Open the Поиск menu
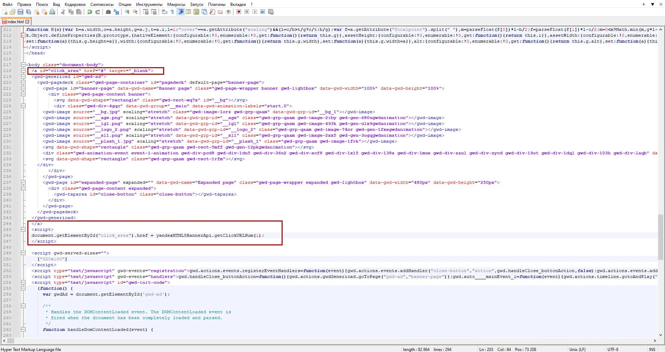Viewport: 665px width, 352px height. (42, 4)
